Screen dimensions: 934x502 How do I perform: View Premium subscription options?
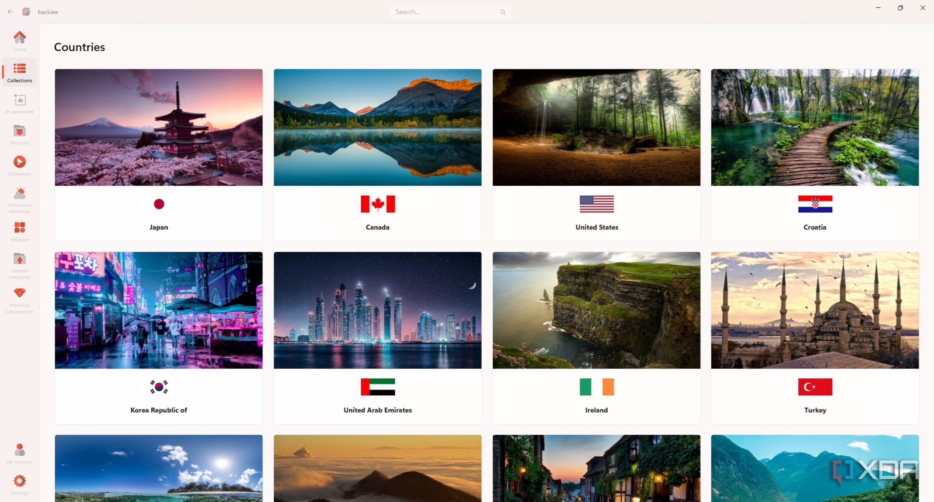coord(19,300)
